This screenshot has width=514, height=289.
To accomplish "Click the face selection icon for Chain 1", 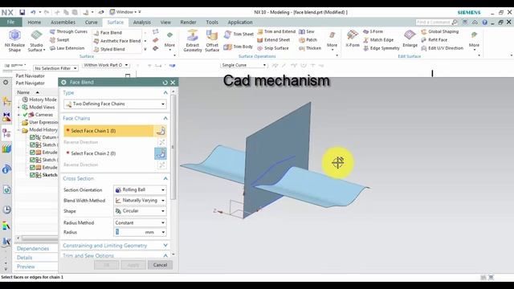I will click(161, 131).
